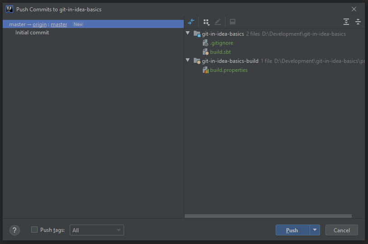
Task: Click the Collapse All icon
Action: point(358,22)
